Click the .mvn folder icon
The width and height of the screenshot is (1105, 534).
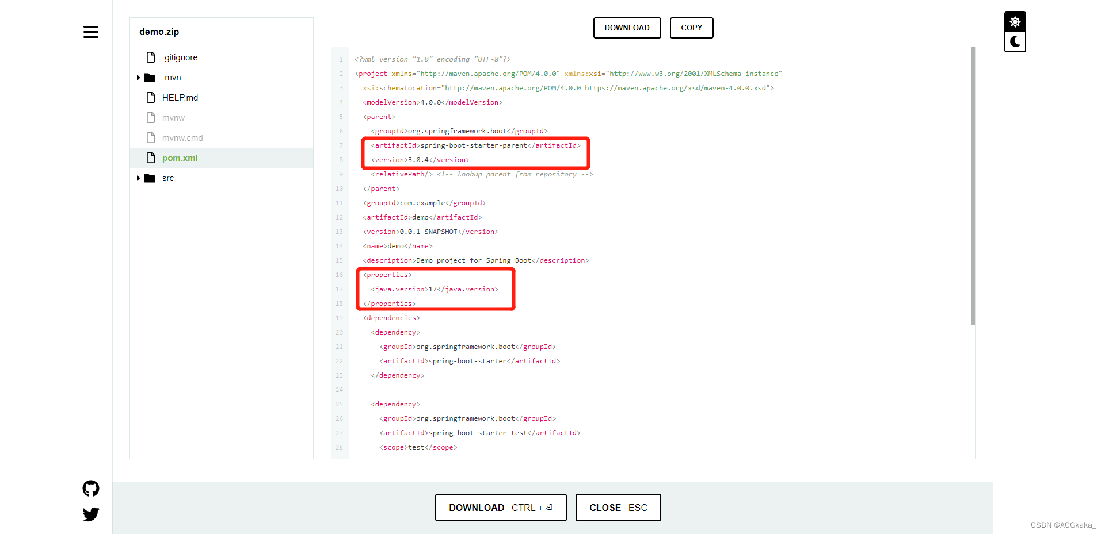(x=150, y=77)
